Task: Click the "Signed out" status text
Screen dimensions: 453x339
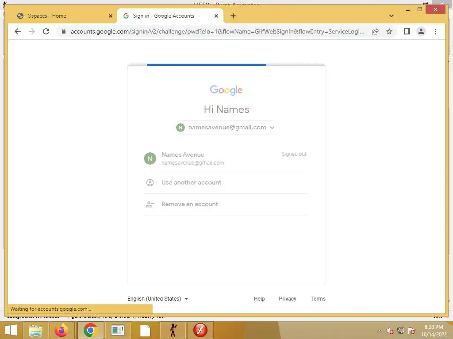Action: click(x=294, y=154)
